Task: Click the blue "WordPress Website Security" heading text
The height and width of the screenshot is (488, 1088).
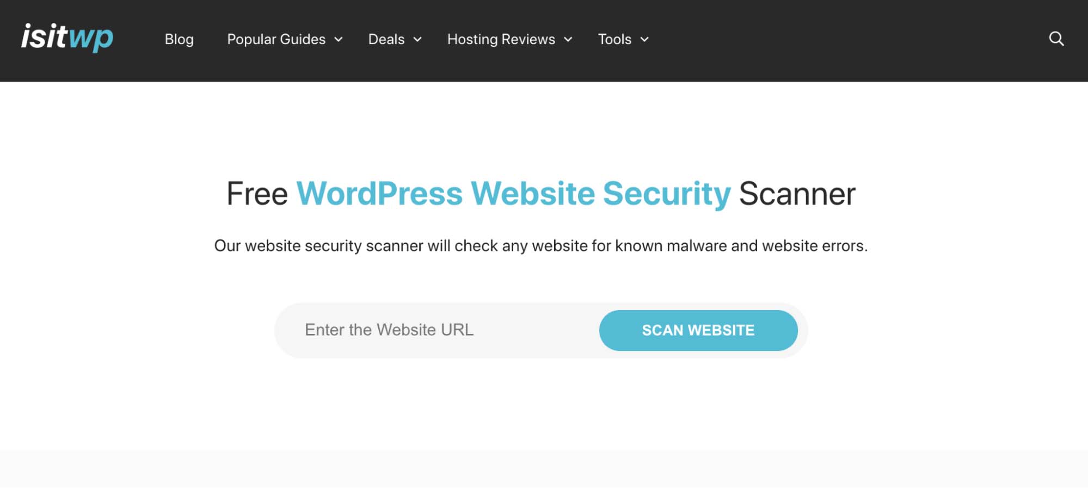Action: point(513,194)
